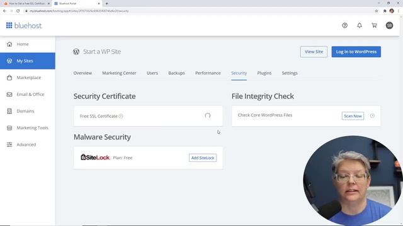
Task: Click the WordPress icon beside My Sites
Action: 9,61
